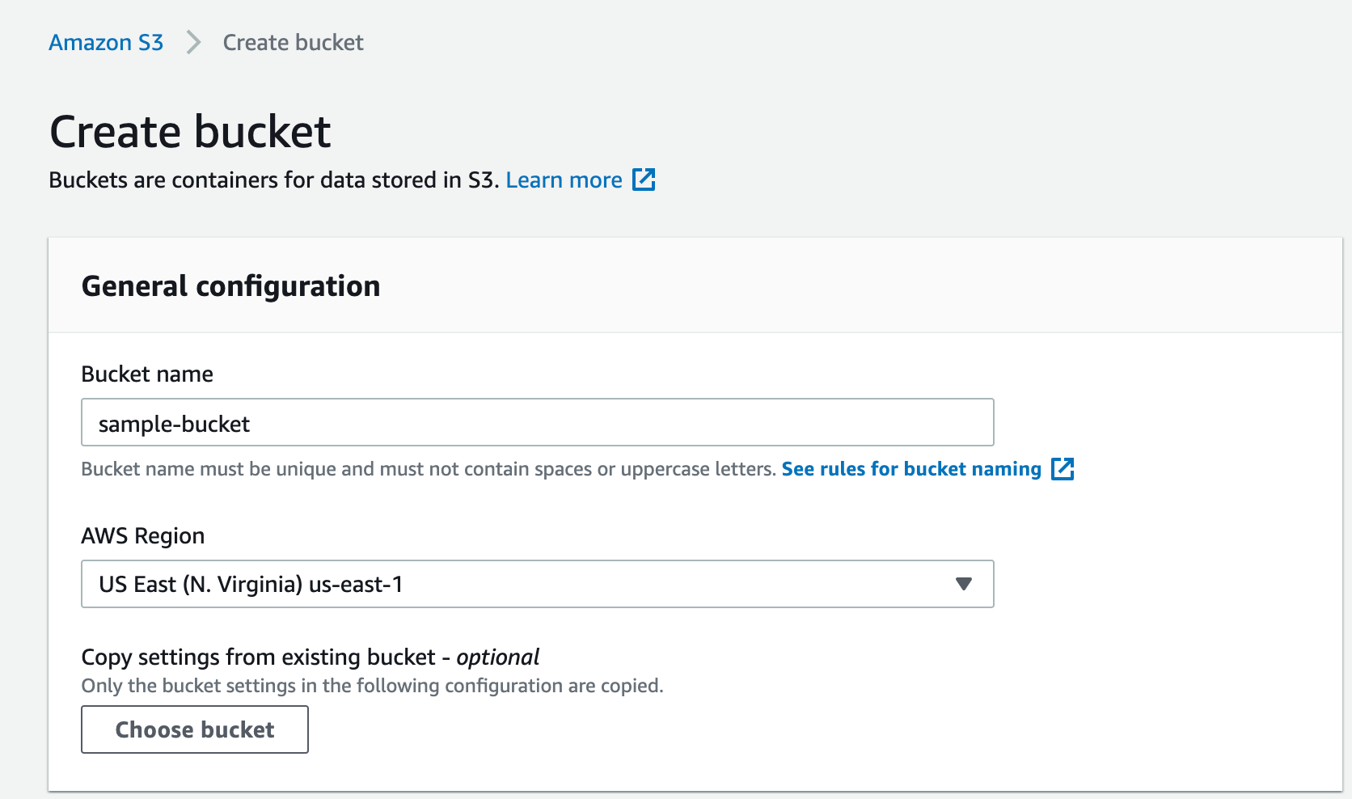Click the Choose bucket button
This screenshot has height=799, width=1352.
(x=195, y=729)
